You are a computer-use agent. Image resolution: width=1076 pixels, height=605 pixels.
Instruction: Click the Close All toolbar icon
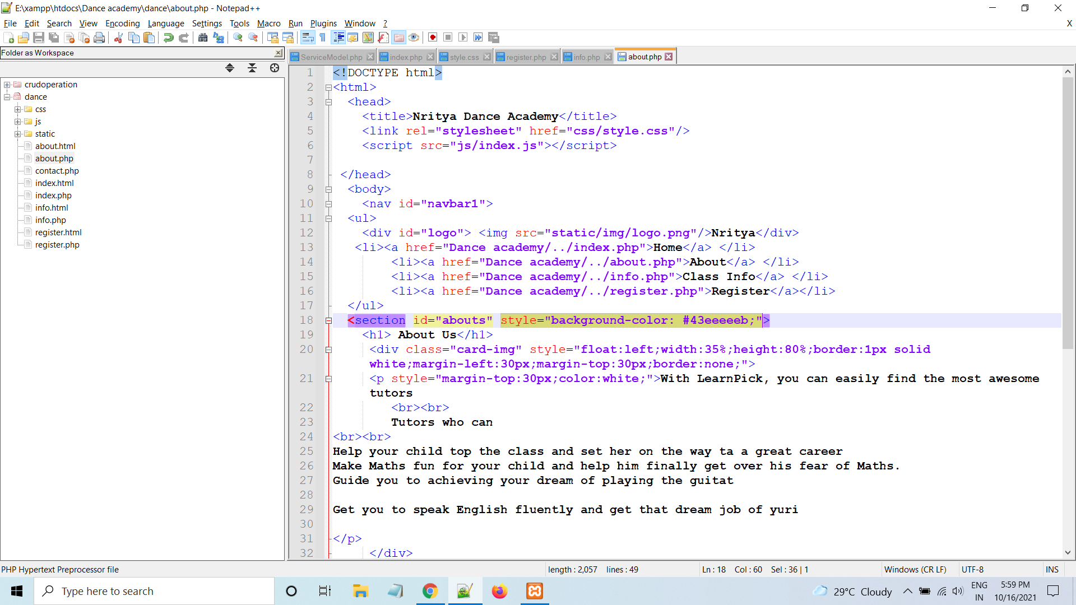coord(85,38)
